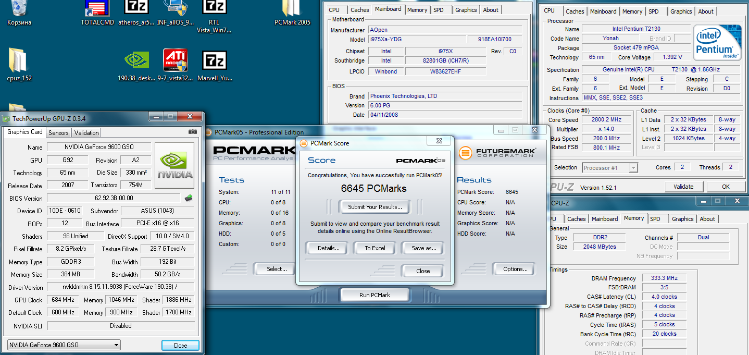This screenshot has width=749, height=355.
Task: Click OK in CPU-Z processor window
Action: (x=726, y=187)
